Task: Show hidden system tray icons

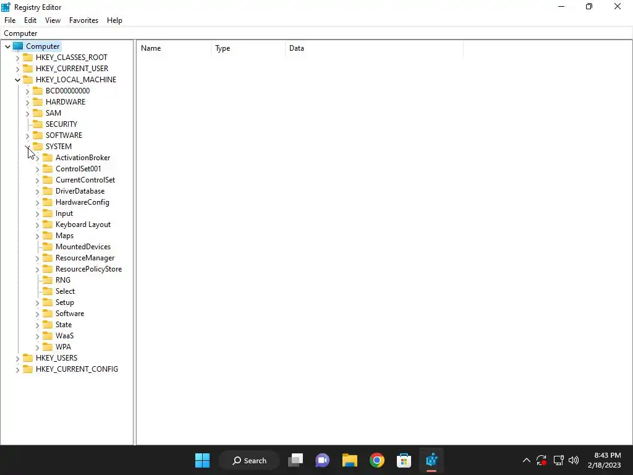Action: click(527, 460)
